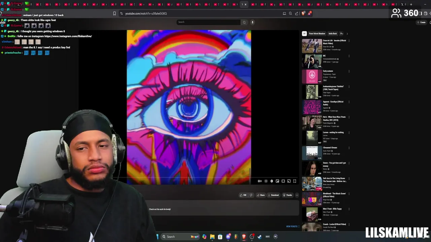Open Etran de L'Air Imouha video thumbnail
Screen dimensions: 431x242
pos(312,46)
